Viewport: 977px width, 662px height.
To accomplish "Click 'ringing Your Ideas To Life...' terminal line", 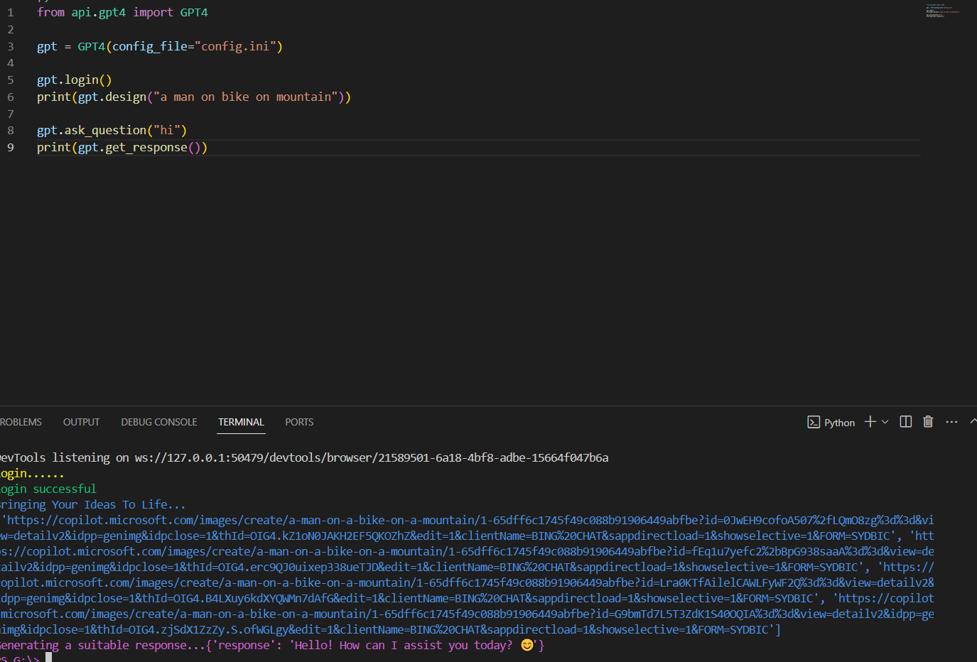I will pyautogui.click(x=92, y=504).
